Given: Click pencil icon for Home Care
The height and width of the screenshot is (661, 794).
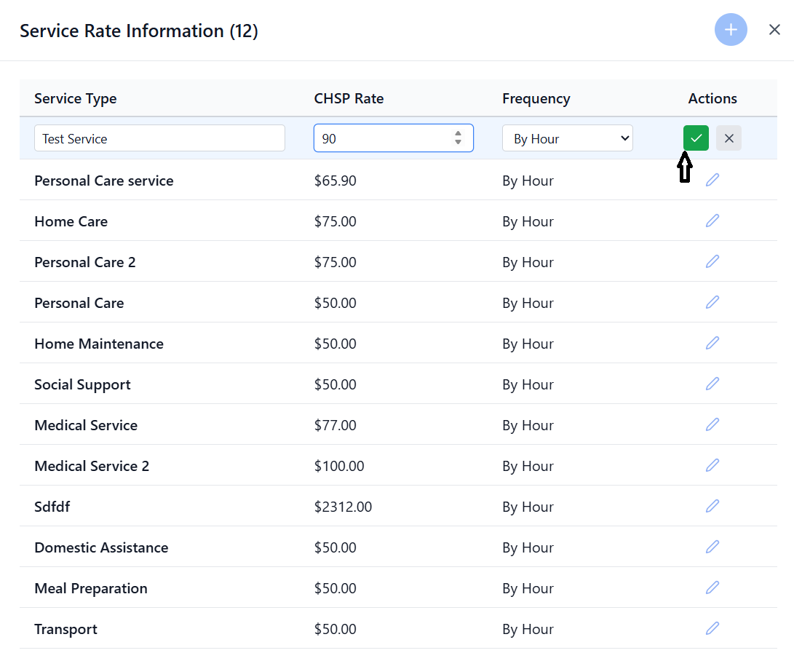Looking at the screenshot, I should coord(712,221).
